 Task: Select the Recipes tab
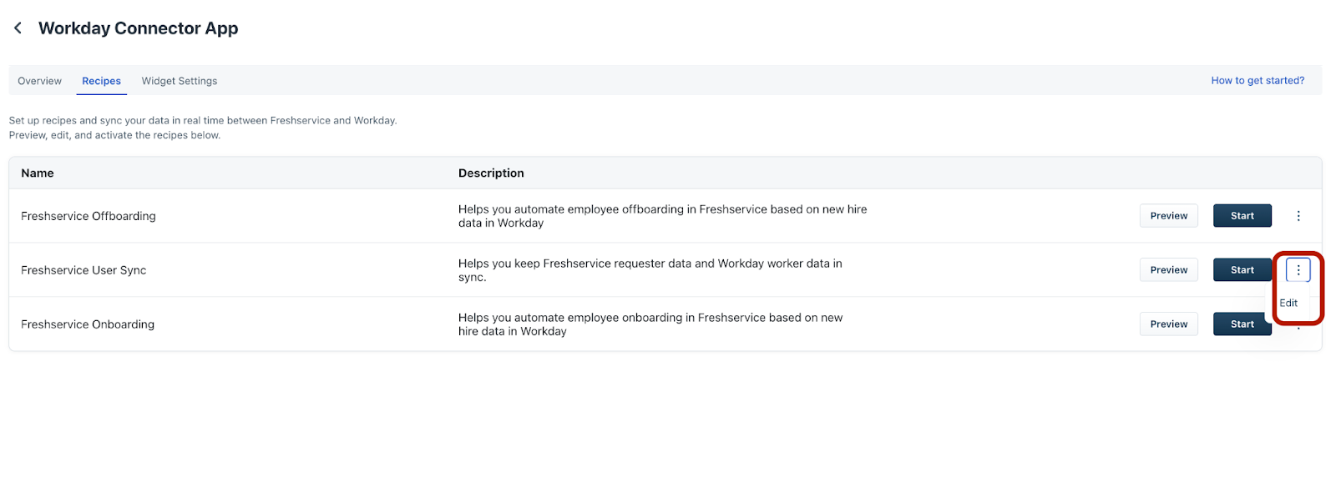coord(101,81)
